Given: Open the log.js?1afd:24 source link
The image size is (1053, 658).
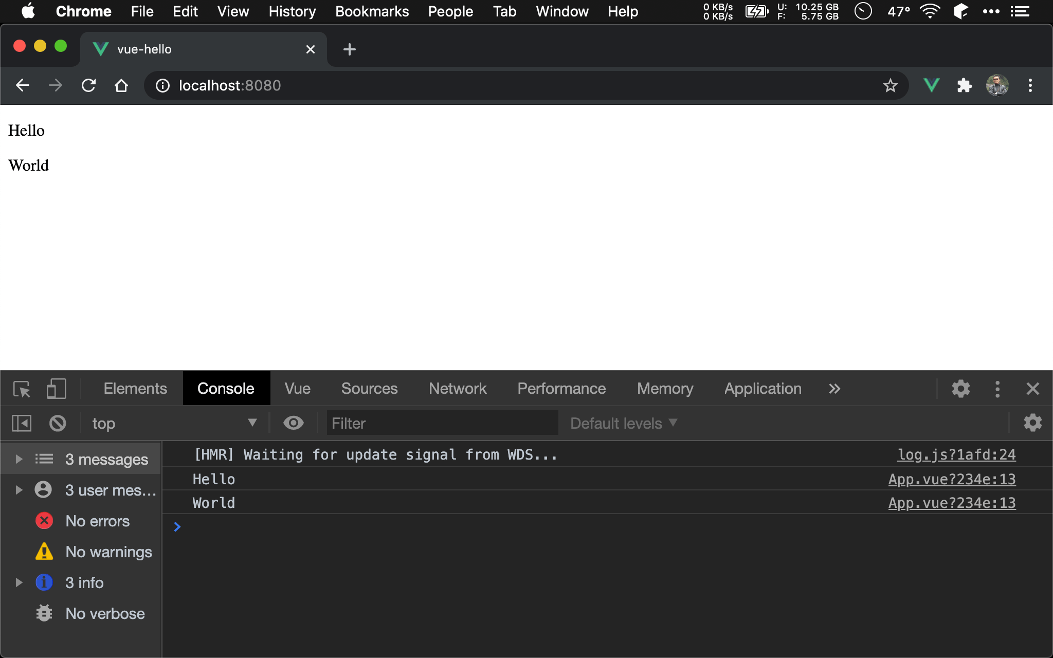Looking at the screenshot, I should (x=956, y=455).
